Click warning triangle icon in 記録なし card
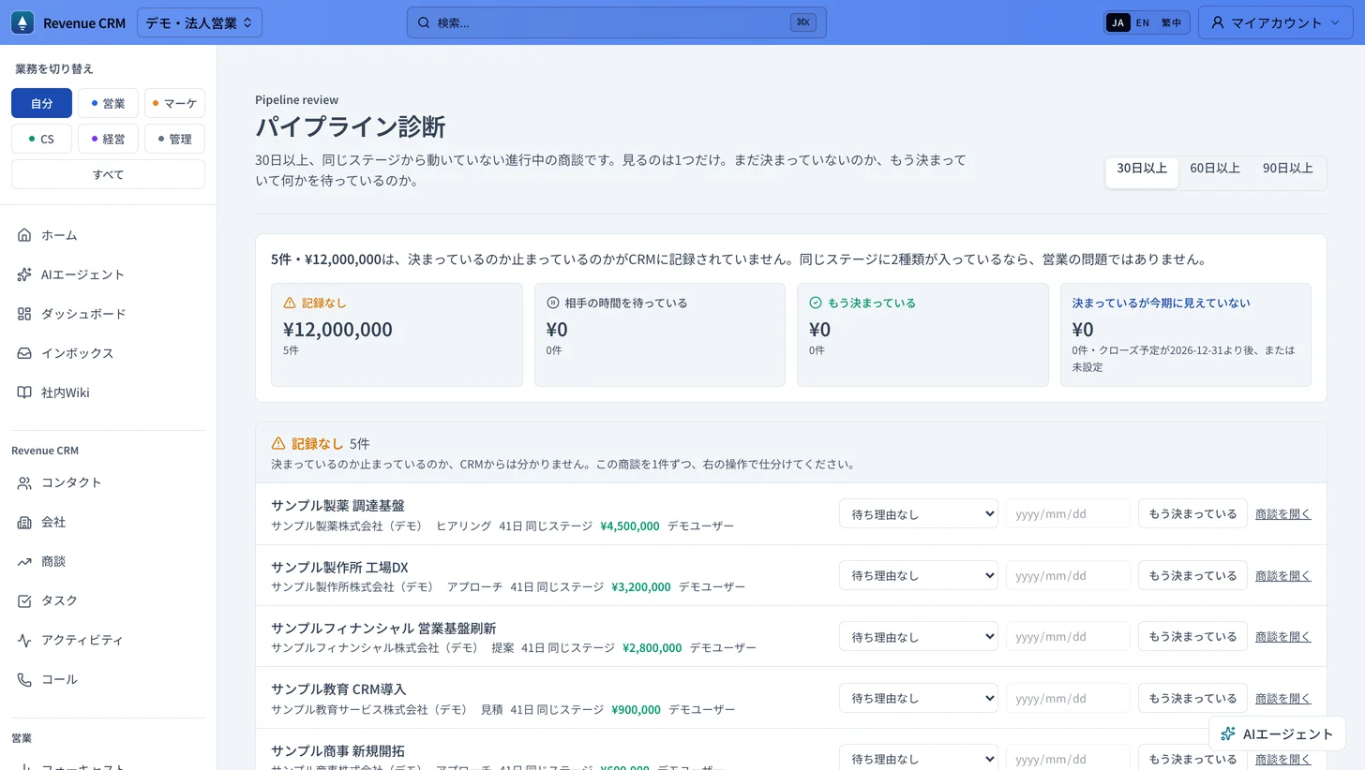 (x=290, y=303)
